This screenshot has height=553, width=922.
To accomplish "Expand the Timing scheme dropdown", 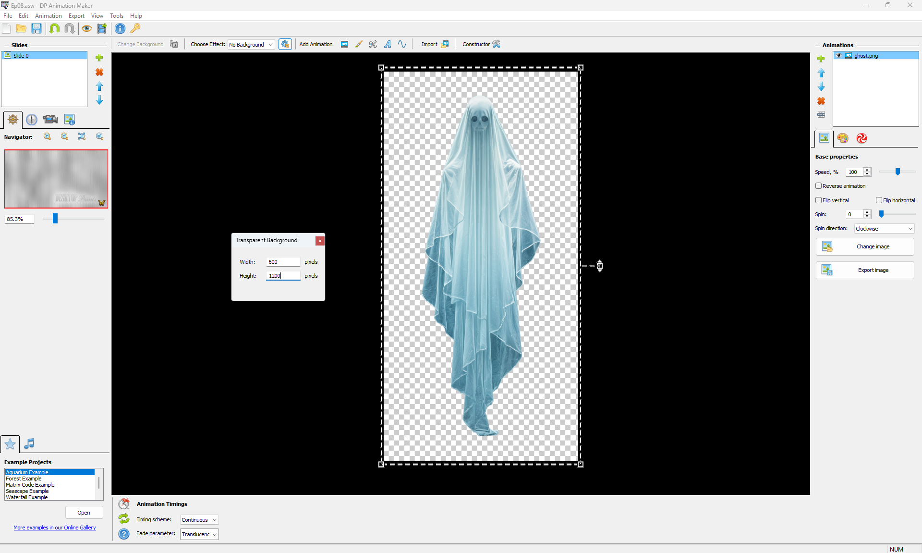I will point(199,520).
